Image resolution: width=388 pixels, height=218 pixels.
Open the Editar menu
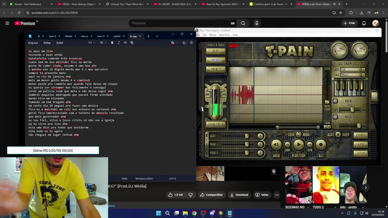(x=47, y=43)
